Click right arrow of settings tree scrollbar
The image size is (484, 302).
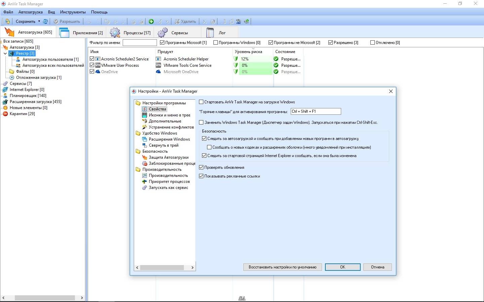tap(192, 267)
